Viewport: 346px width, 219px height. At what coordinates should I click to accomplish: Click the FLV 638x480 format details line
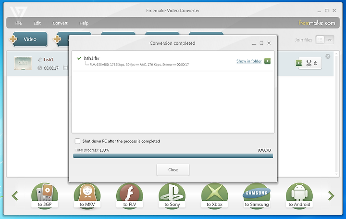139,64
